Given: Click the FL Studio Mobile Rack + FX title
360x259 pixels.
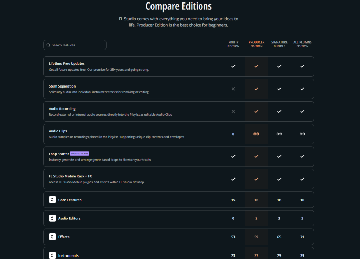Looking at the screenshot, I should [x=70, y=176].
